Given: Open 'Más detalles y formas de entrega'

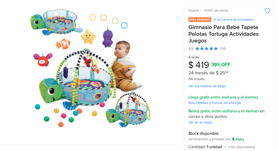Looking at the screenshot, I should 214,103.
